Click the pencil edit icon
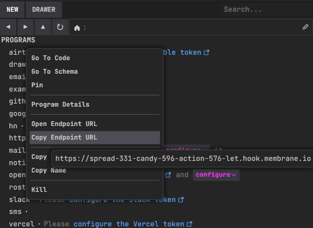The image size is (313, 228). (x=305, y=27)
